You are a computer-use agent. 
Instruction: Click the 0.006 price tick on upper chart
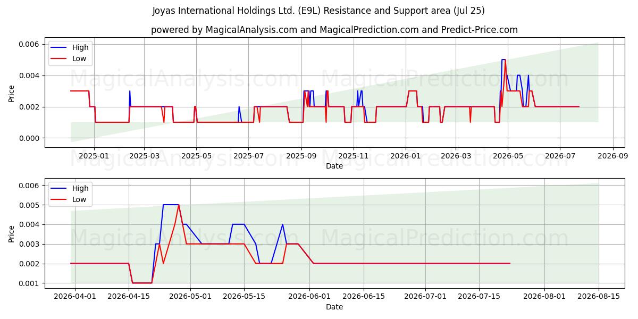point(30,44)
